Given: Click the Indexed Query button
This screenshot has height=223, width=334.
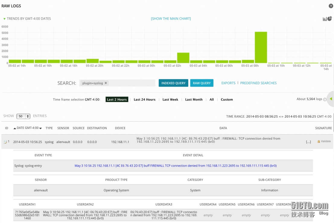Looking at the screenshot, I should (x=173, y=83).
